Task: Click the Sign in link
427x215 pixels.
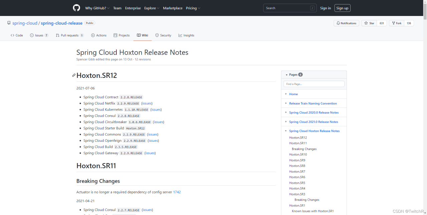Action: (326, 8)
